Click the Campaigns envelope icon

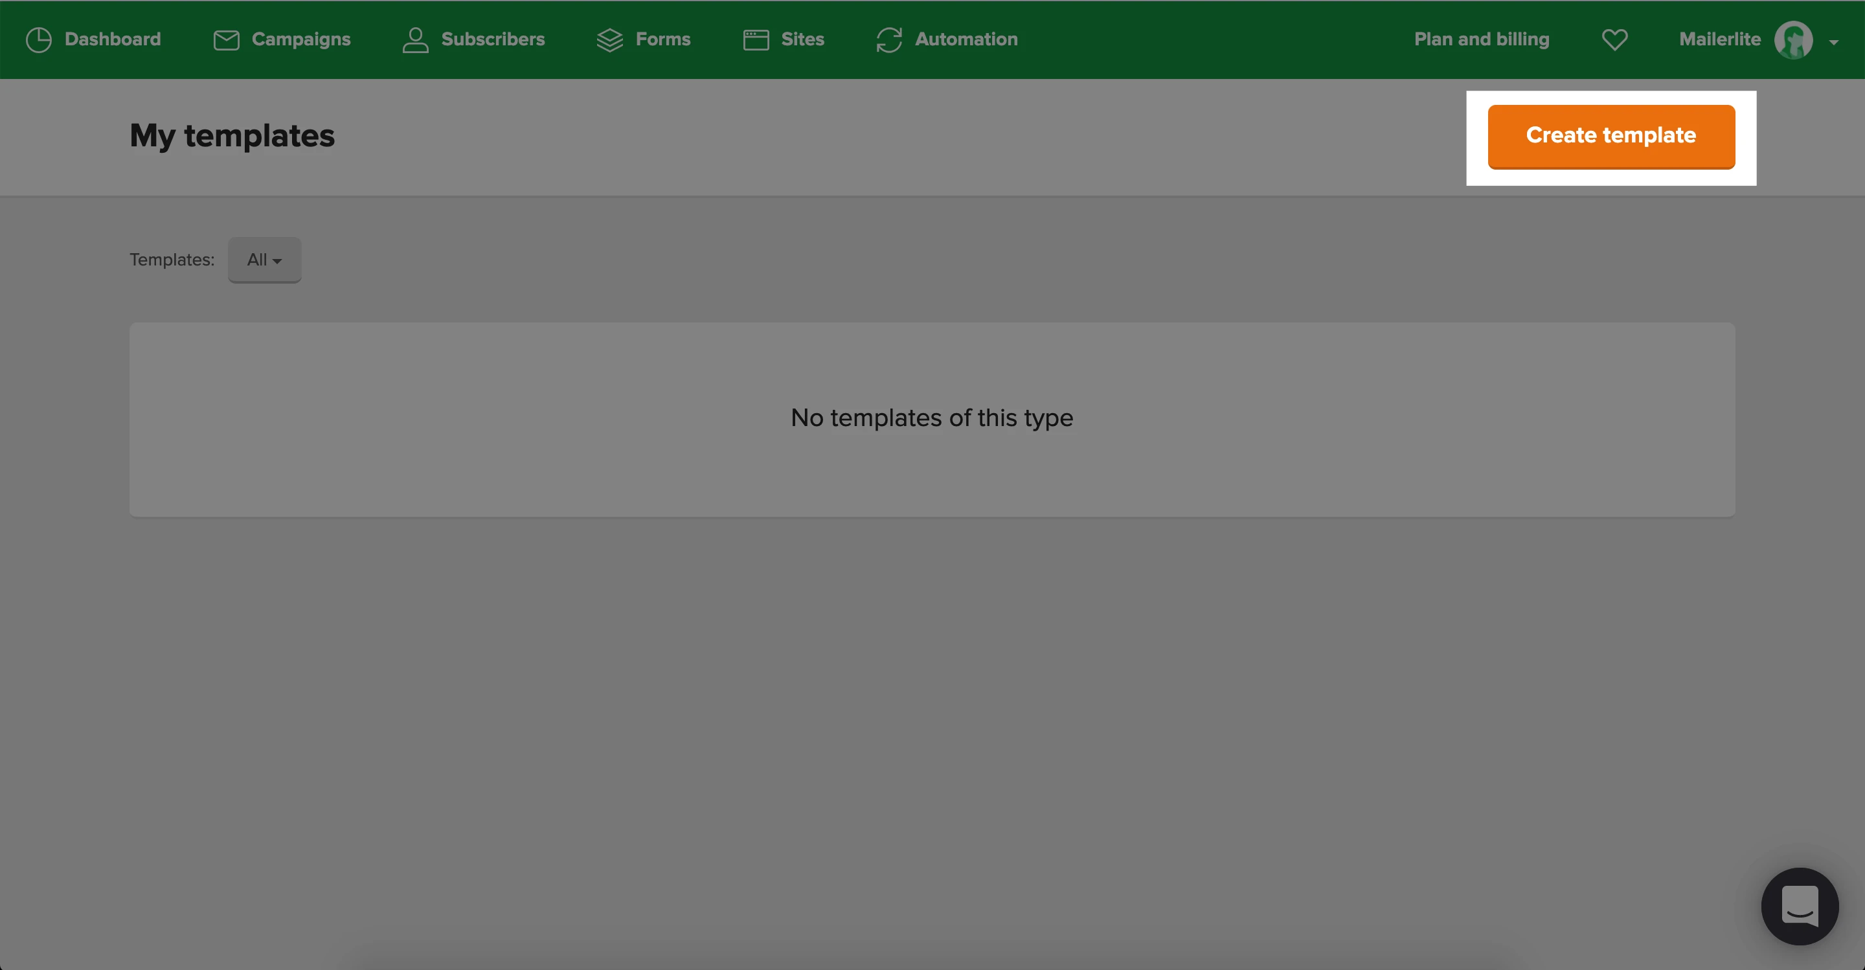tap(226, 39)
